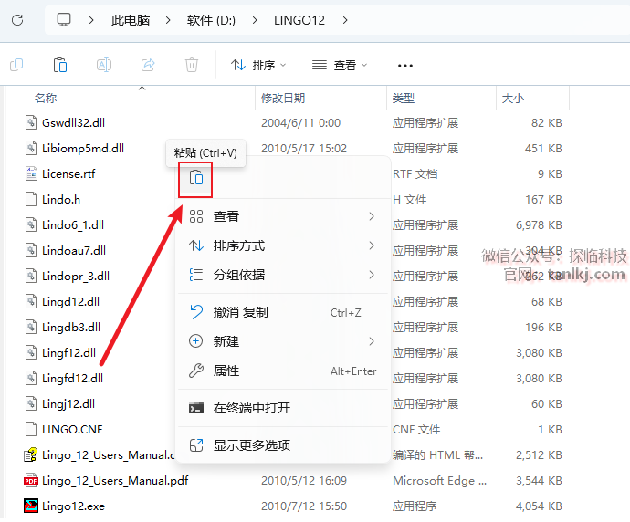630x522 pixels.
Task: Click the date 2004/6/11 0:00
Action: [x=301, y=123]
